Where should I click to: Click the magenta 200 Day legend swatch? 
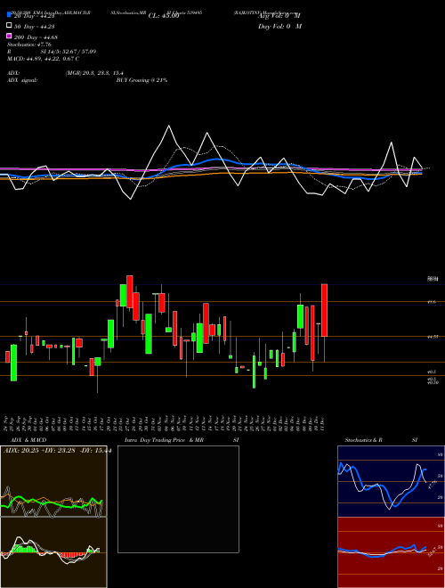click(x=9, y=37)
